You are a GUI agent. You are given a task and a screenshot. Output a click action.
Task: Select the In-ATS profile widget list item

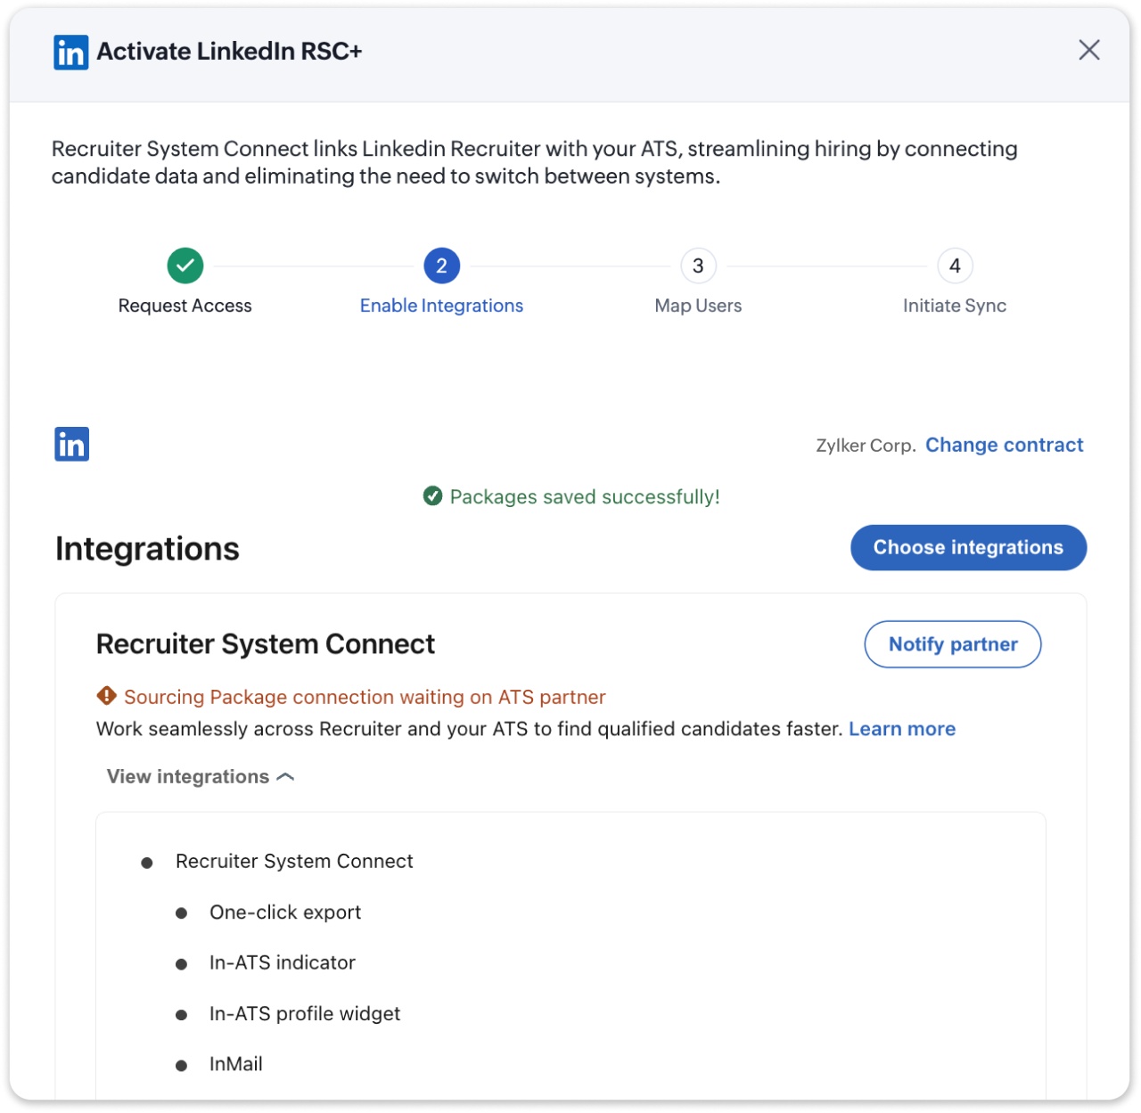point(305,1013)
